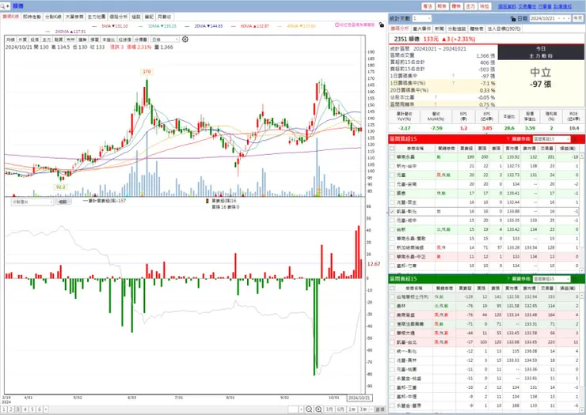The height and width of the screenshot is (415, 586).
Task: Zoom out the chart with minus magnifier
Action: [309, 409]
